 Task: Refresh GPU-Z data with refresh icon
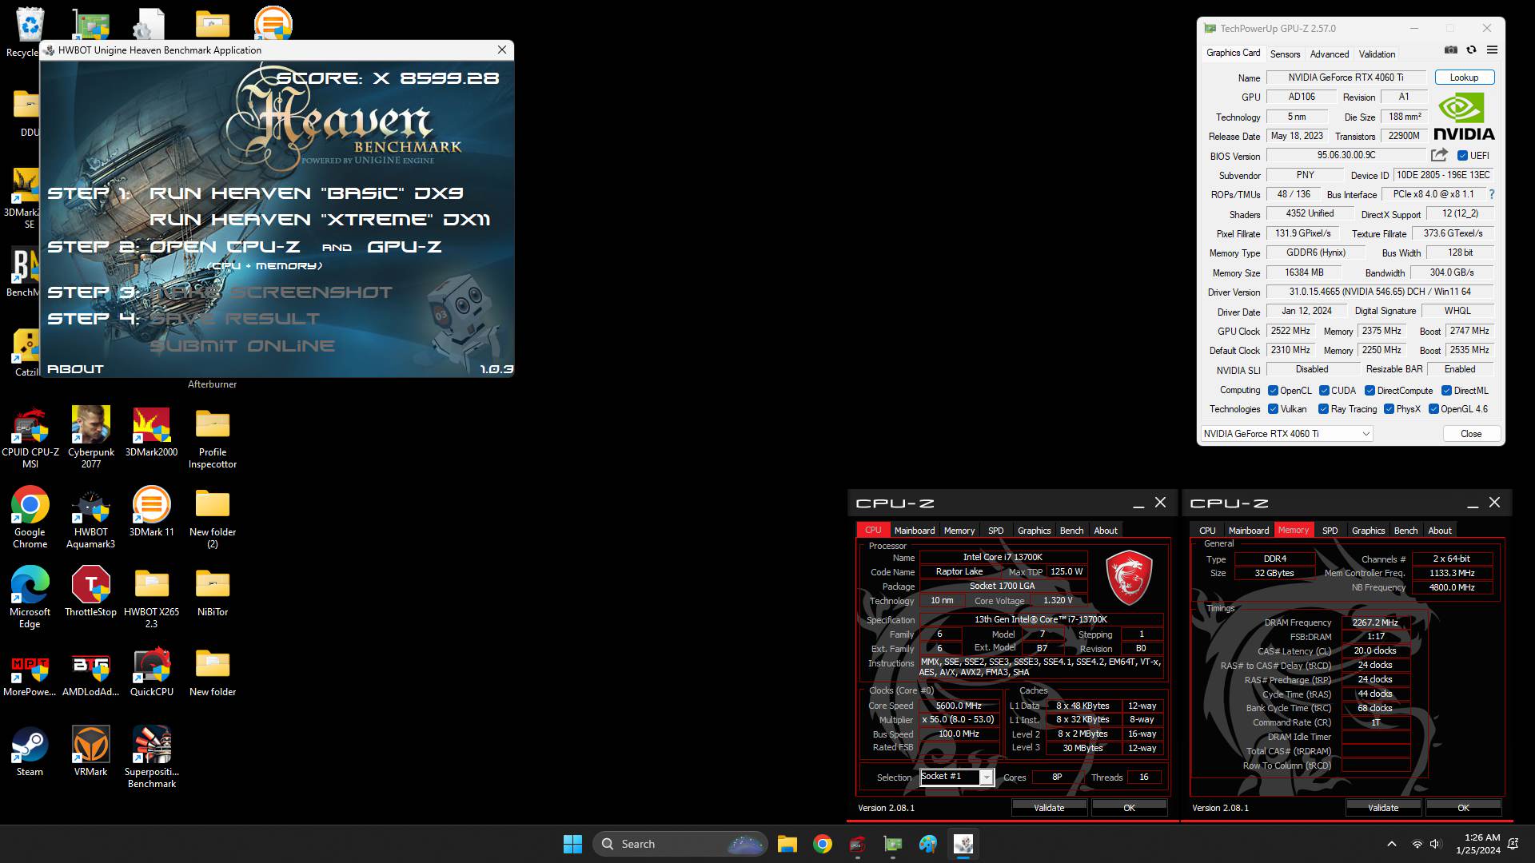pos(1471,50)
